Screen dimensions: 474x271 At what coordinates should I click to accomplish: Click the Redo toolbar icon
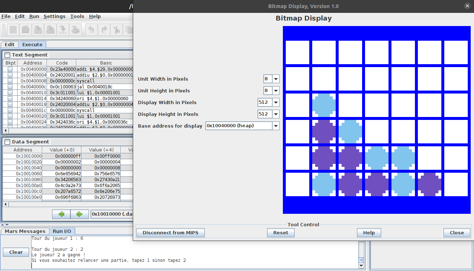click(x=103, y=29)
